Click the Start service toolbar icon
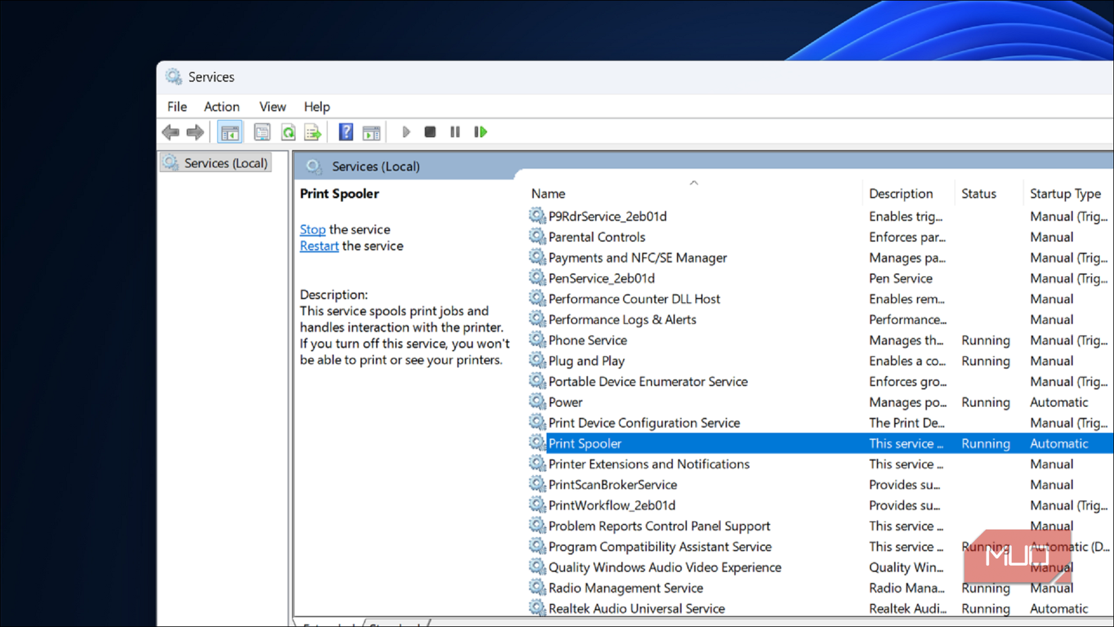The image size is (1114, 627). (406, 132)
